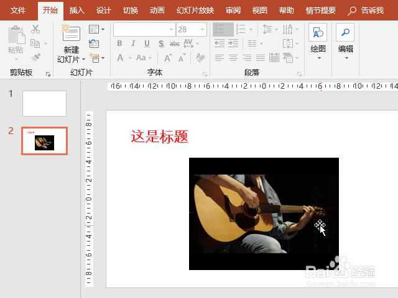Select the Format Painter brush icon
Screen dimensions: 398x298
35,57
